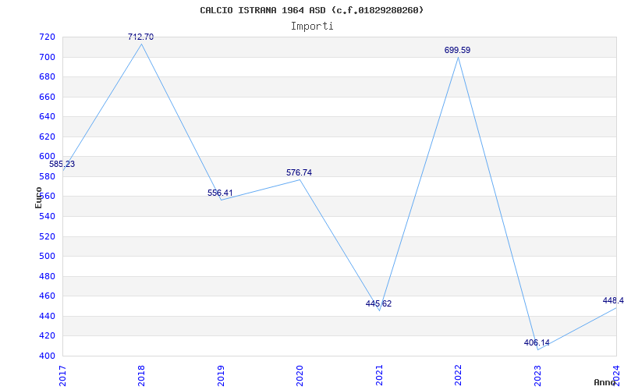
Task: Select the 585.23 data label for 2017
Action: 62,164
